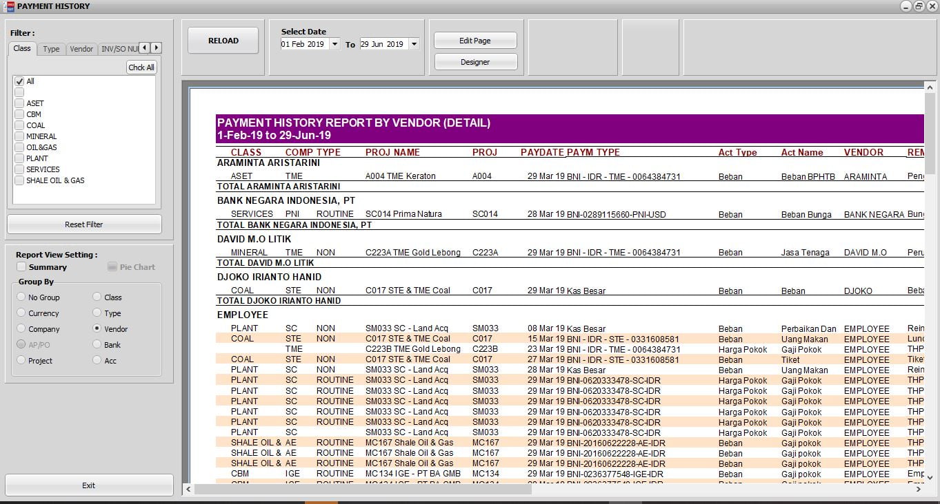The height and width of the screenshot is (504, 940).
Task: Switch to the Vendor filter tab
Action: 81,49
